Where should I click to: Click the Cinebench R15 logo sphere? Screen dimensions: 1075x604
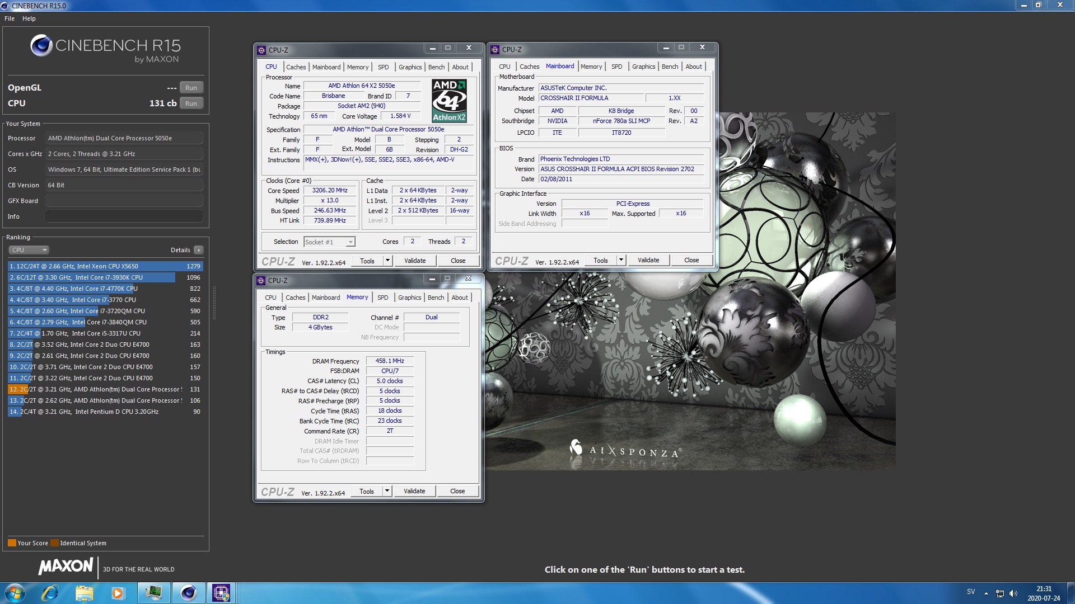[x=41, y=45]
